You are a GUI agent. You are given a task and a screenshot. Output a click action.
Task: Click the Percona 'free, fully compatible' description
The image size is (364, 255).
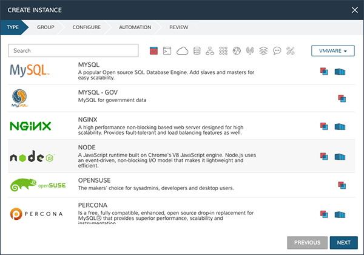(166, 218)
